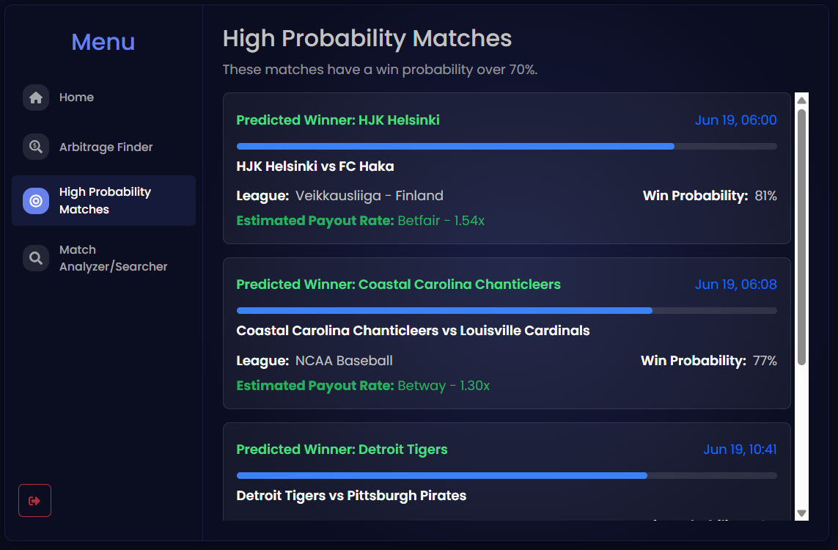The width and height of the screenshot is (838, 550).
Task: Select Coastal Carolina vs Louisville Cardinals match
Action: (x=507, y=334)
